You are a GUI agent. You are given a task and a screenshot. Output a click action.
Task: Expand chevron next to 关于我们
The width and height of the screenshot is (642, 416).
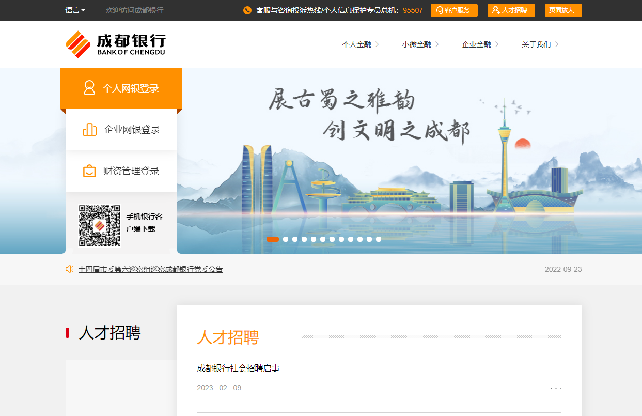(x=557, y=44)
